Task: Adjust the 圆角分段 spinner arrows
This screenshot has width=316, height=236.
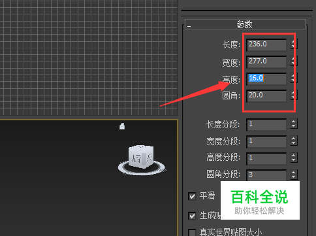Action: click(294, 175)
